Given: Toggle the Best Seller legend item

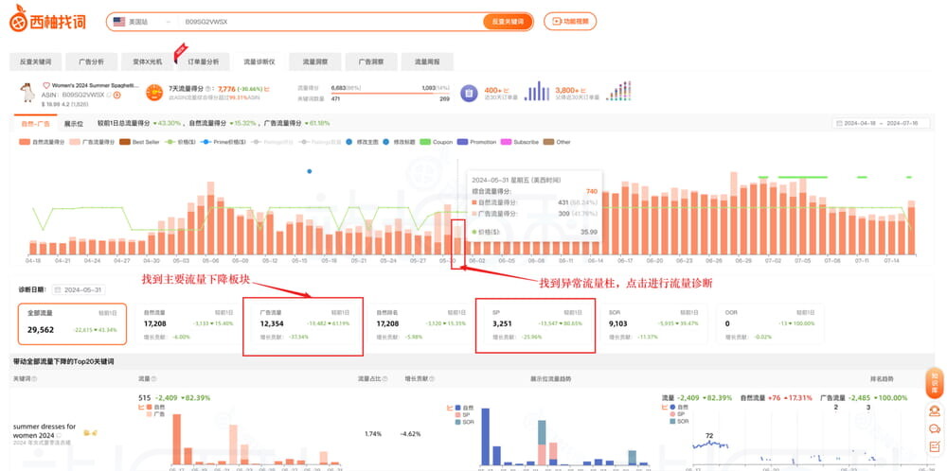Looking at the screenshot, I should [140, 142].
